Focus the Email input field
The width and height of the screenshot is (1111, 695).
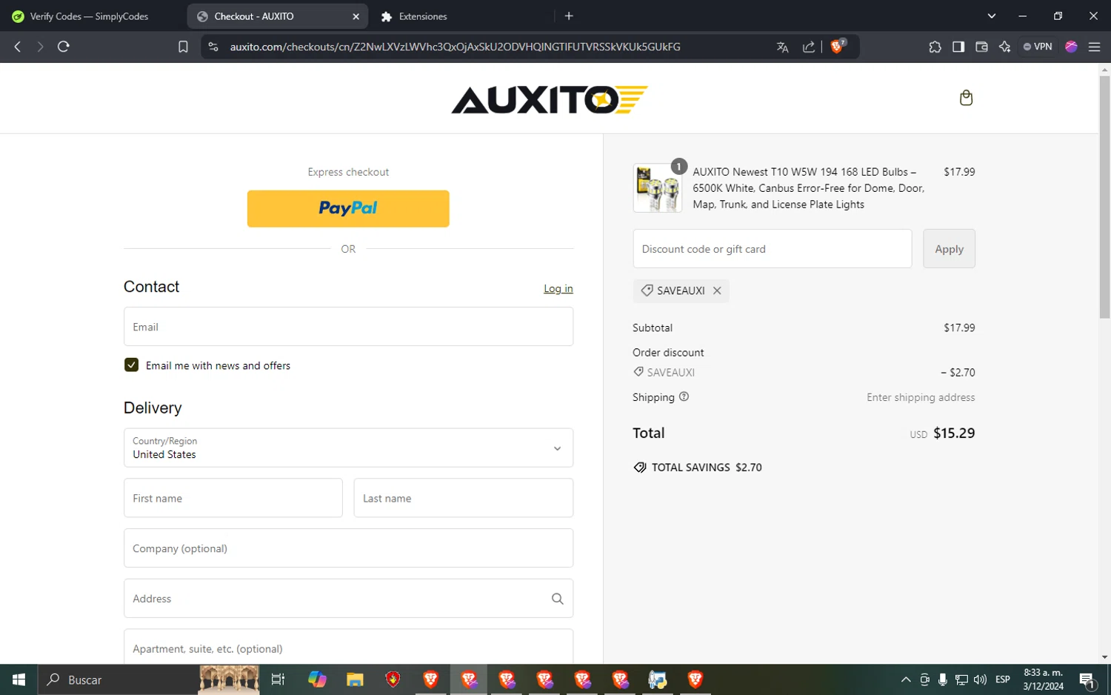click(348, 327)
